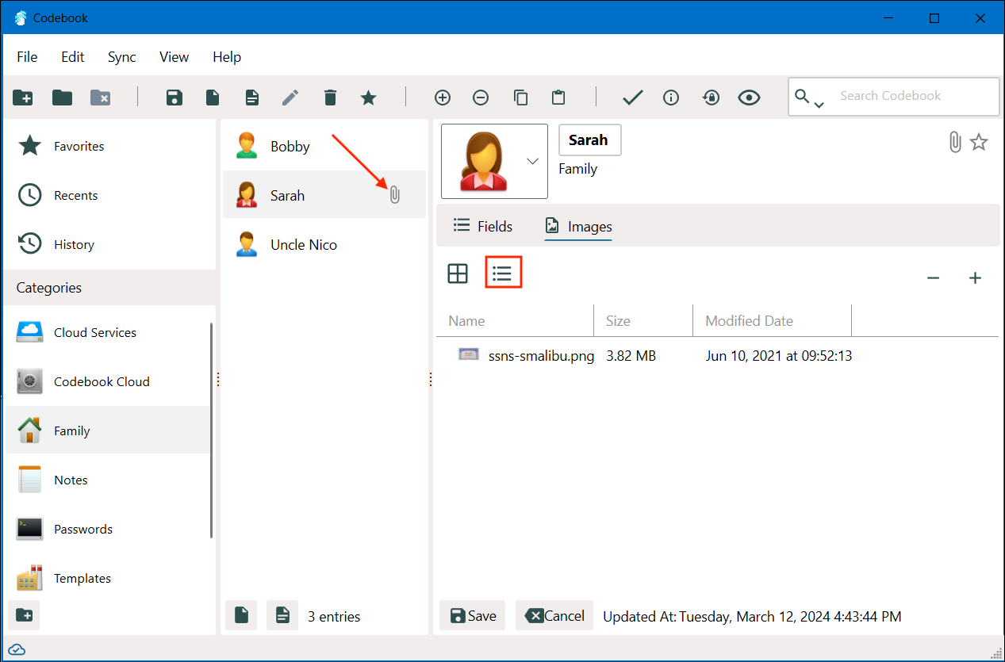
Task: Click the 3.82 MB size cell
Action: point(631,356)
